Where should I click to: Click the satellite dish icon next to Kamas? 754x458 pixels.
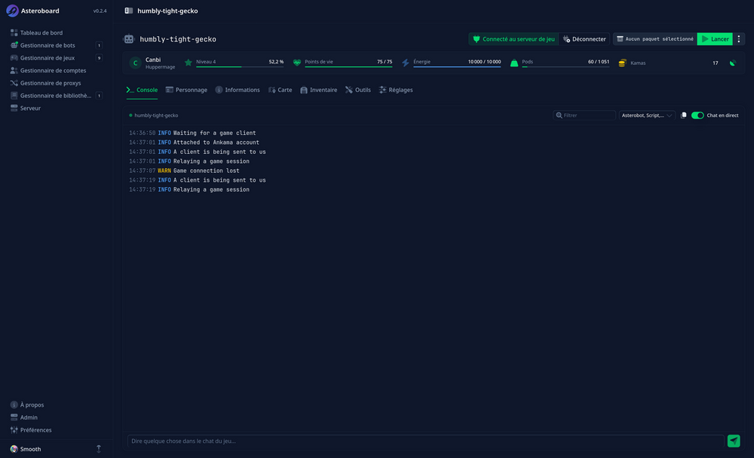tap(732, 63)
